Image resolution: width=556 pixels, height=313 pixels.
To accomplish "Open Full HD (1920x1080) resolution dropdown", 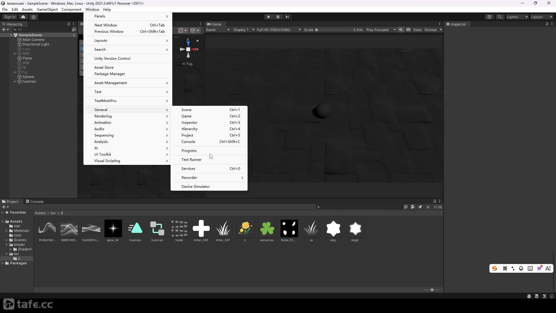I will [279, 30].
